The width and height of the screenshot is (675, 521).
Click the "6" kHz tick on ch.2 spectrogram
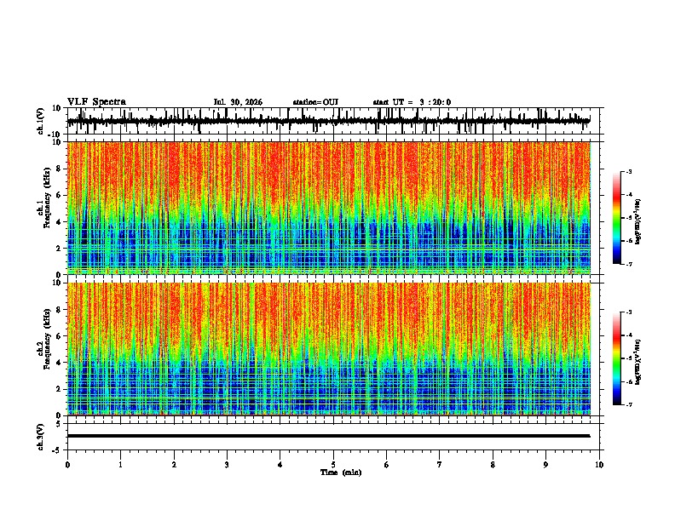[x=59, y=335]
